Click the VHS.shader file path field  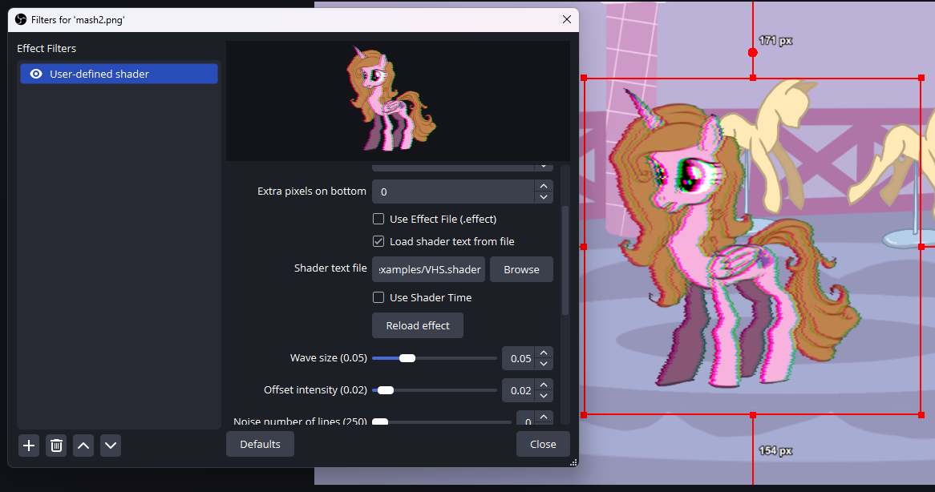[x=428, y=268]
